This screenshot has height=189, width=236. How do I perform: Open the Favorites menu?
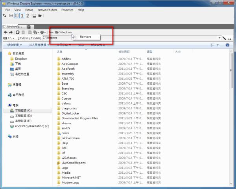[x=67, y=10]
